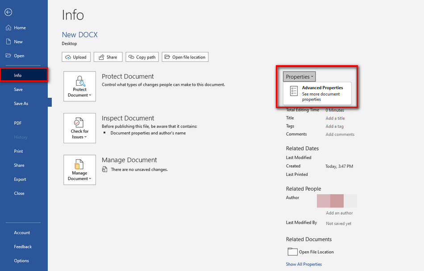Open the Properties dropdown

point(299,76)
